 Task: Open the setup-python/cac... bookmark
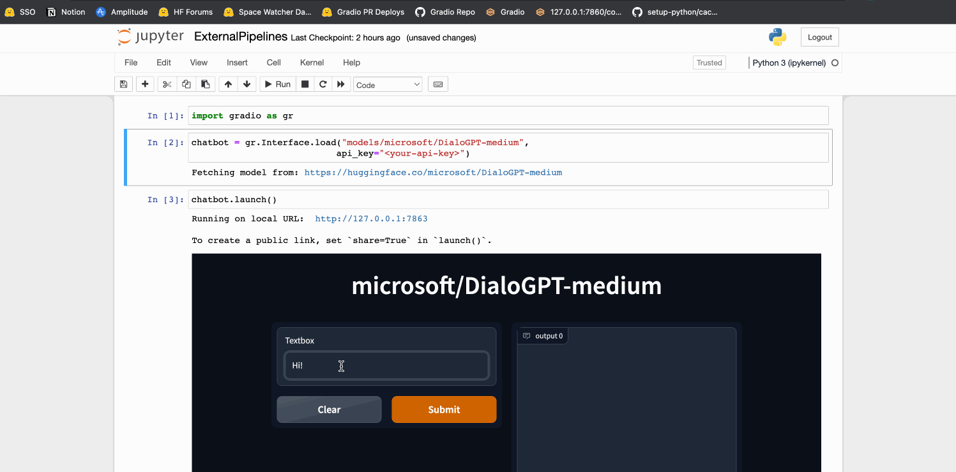pos(676,11)
